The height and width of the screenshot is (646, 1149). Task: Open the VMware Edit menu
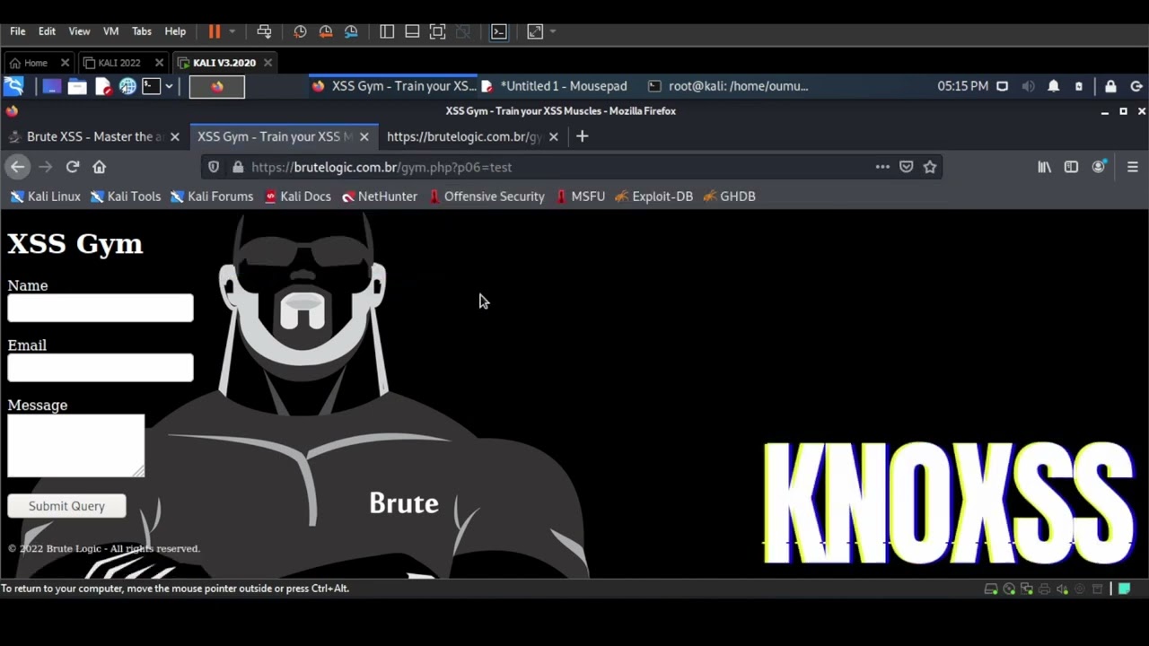(x=47, y=31)
